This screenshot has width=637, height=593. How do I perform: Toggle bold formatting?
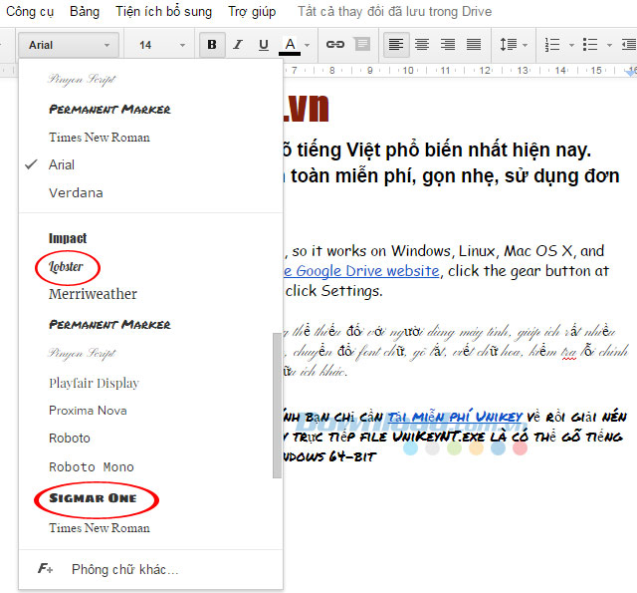212,45
